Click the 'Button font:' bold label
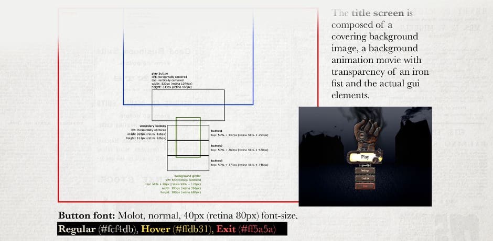Screen dimensions: 493x241 tap(87, 215)
